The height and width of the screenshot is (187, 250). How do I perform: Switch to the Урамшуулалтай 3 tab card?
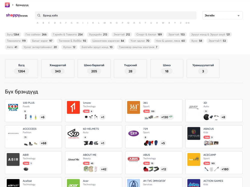[203, 69]
